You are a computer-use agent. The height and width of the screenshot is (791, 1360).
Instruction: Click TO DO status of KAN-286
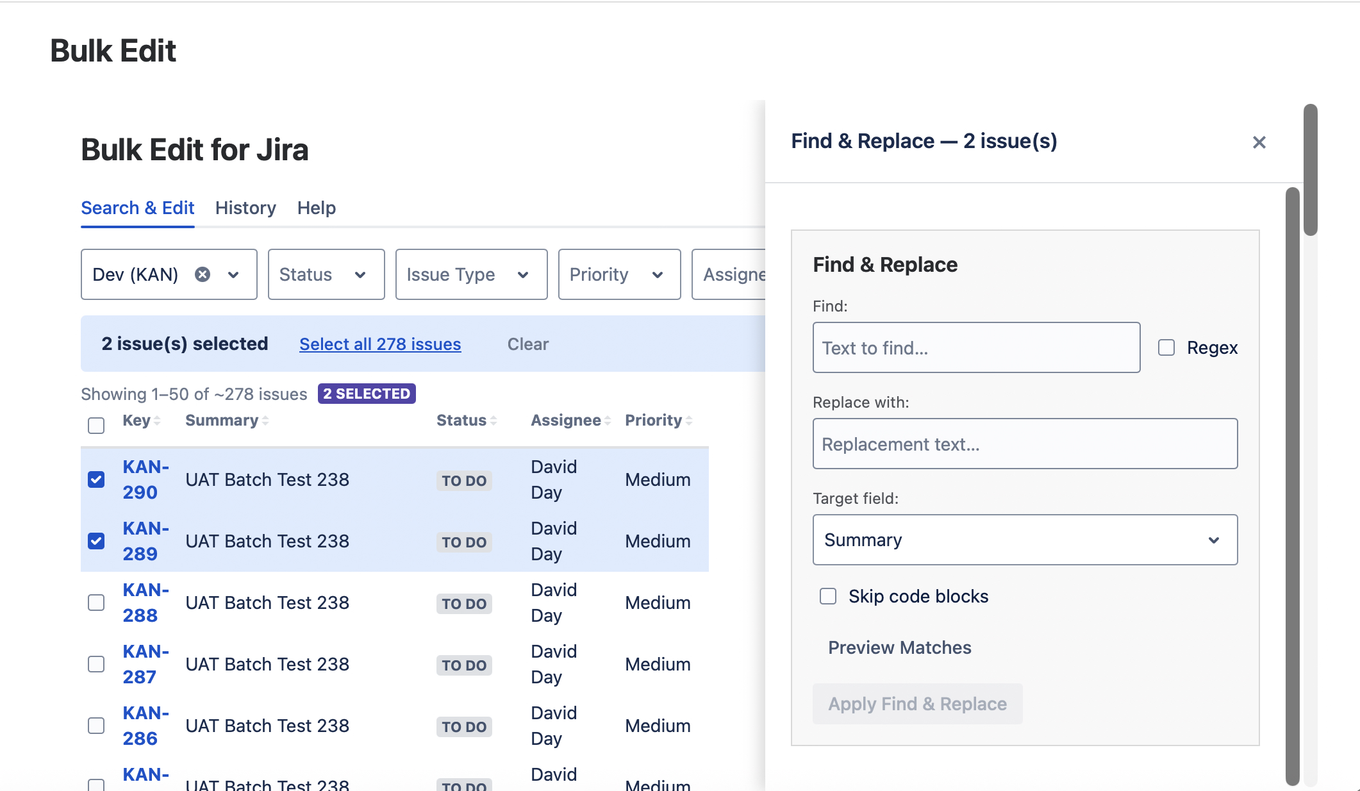tap(464, 727)
